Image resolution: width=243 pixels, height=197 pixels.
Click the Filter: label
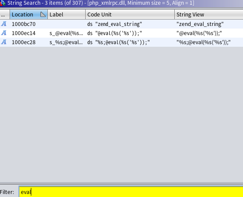click(7, 192)
